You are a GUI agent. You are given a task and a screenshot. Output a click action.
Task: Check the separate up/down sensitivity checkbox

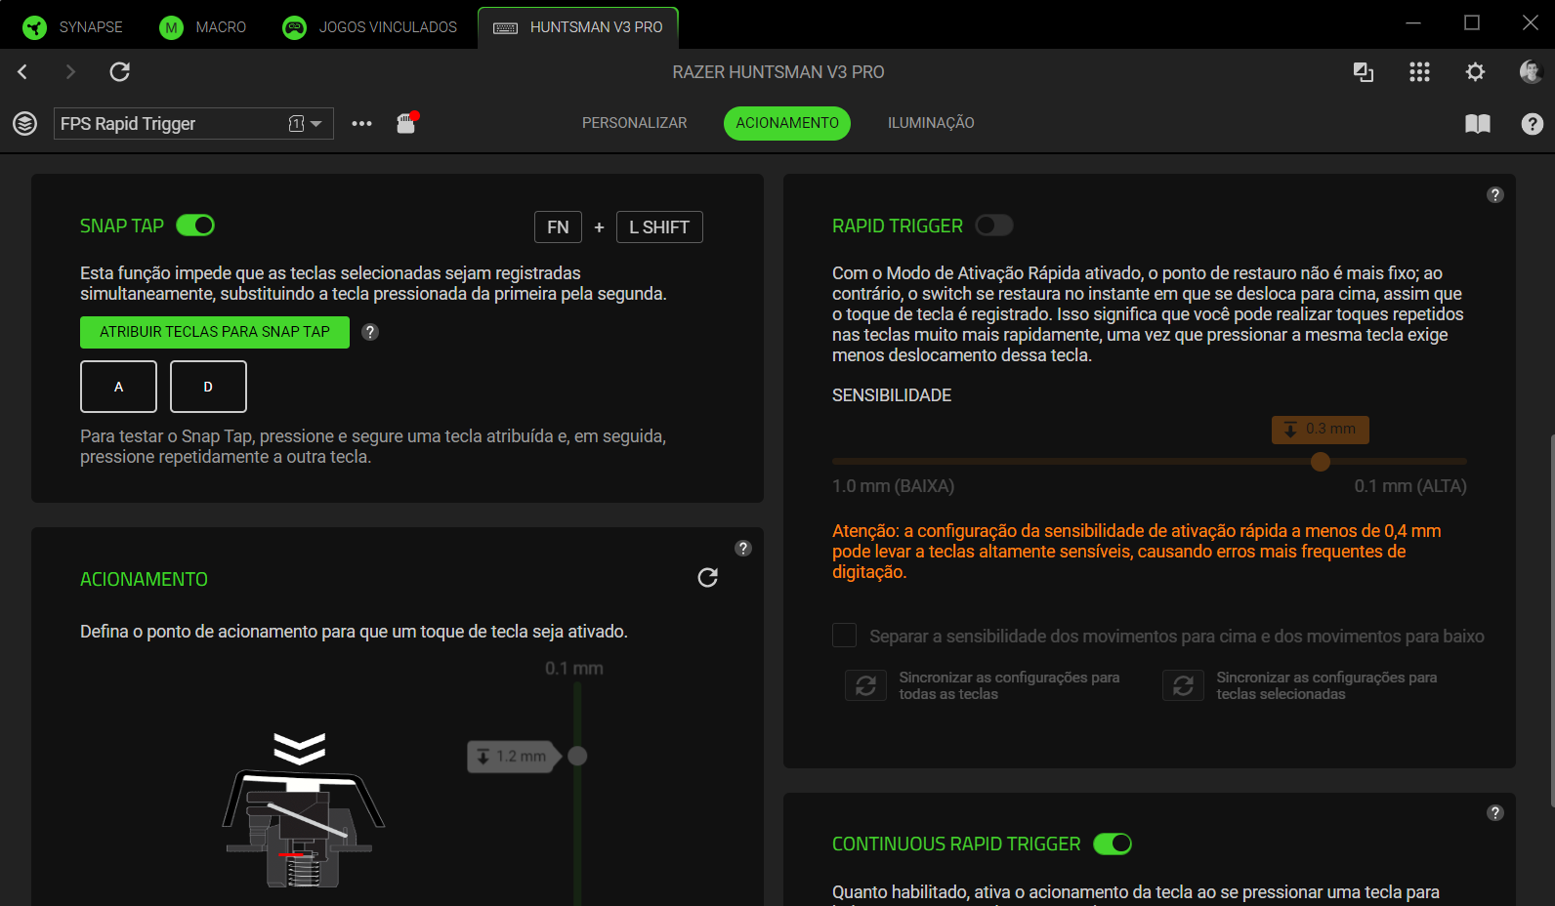coord(844,636)
